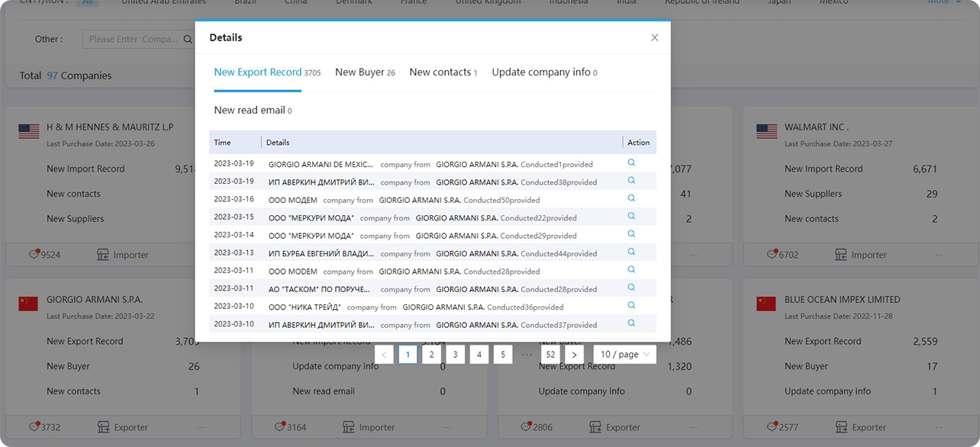This screenshot has width=980, height=447.
Task: Open magnifier for 2023-03-11 ООО МОДЕМ row
Action: pyautogui.click(x=631, y=269)
